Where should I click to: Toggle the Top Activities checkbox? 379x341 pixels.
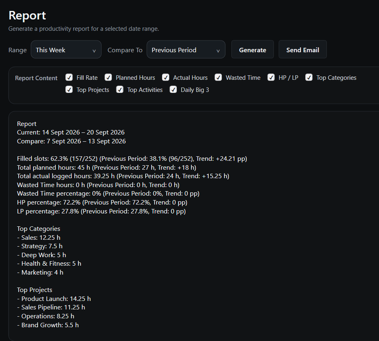(x=120, y=90)
